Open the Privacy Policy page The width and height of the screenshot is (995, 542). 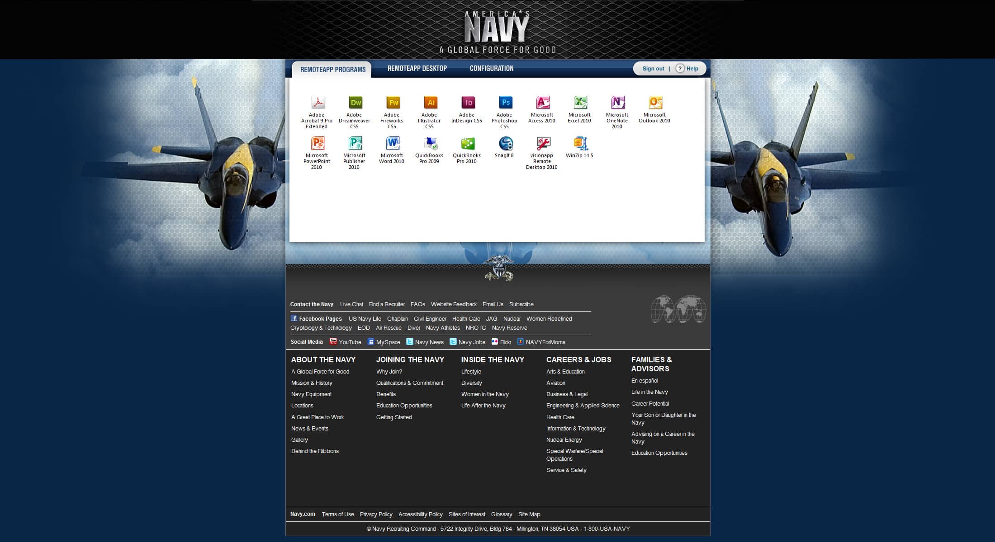[x=376, y=514]
